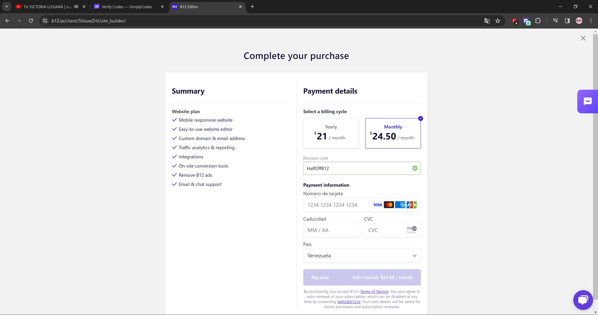Viewport: 598px width, 315px height.
Task: Click the 'Integrations' feature text
Action: [191, 157]
